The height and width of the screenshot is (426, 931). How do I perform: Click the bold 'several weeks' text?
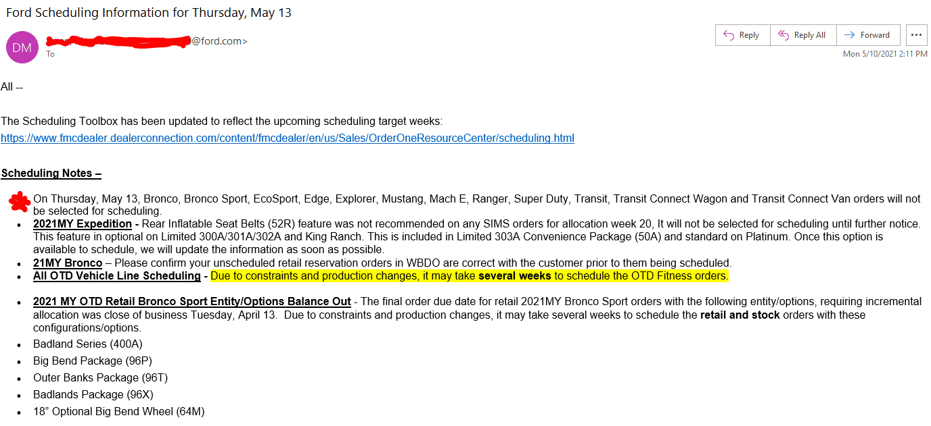515,276
